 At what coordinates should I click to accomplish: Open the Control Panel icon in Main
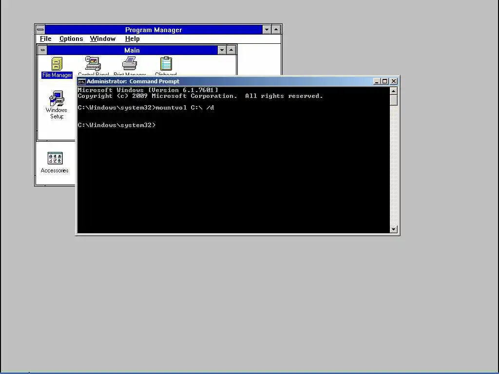tap(93, 66)
